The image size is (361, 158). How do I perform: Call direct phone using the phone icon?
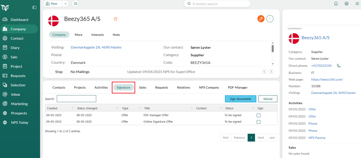tap(338, 66)
